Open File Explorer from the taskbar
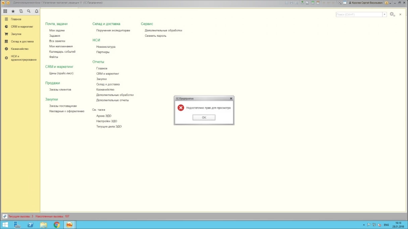Image resolution: width=408 pixels, height=229 pixels. coord(43,225)
